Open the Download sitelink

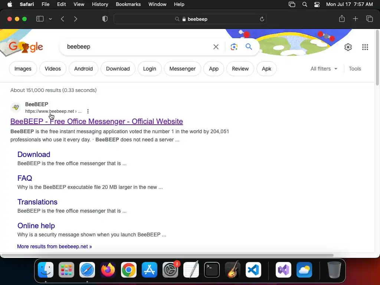tap(34, 154)
